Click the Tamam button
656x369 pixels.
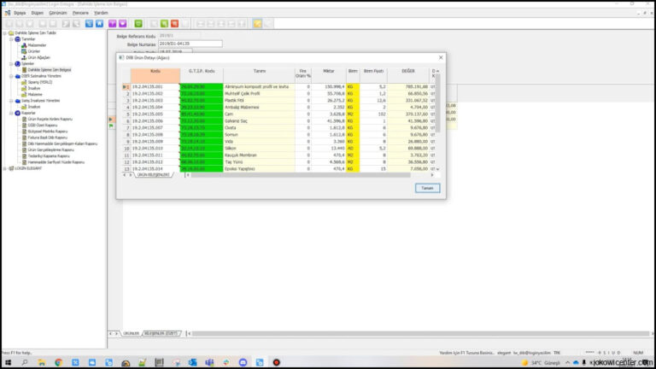pyautogui.click(x=427, y=188)
